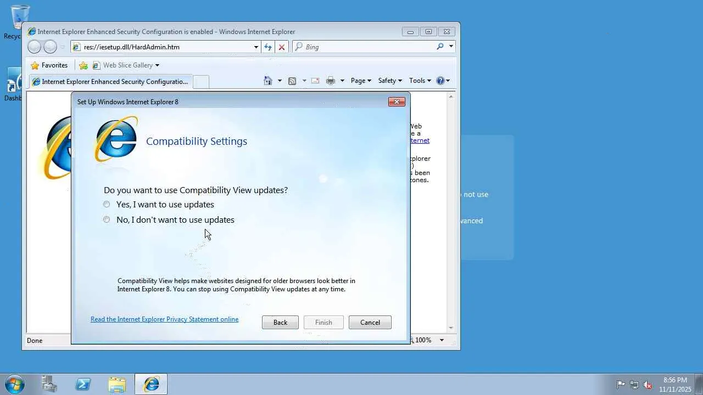
Task: Click the Favorites button
Action: (x=49, y=65)
